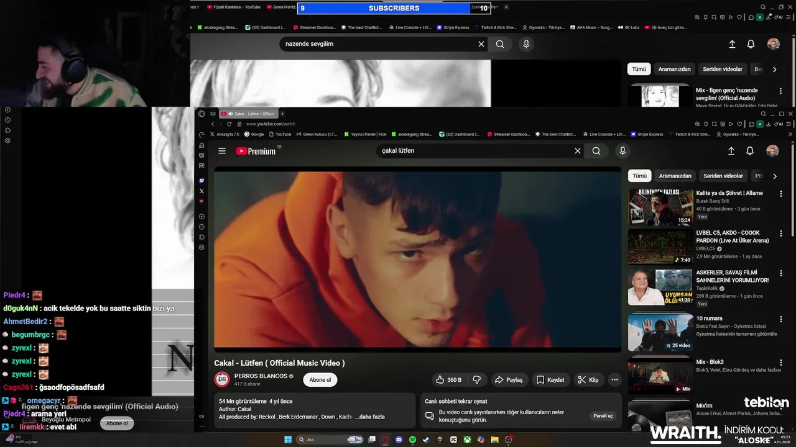796x447 pixels.
Task: Click microphone icon in front YouTube window
Action: click(x=622, y=151)
